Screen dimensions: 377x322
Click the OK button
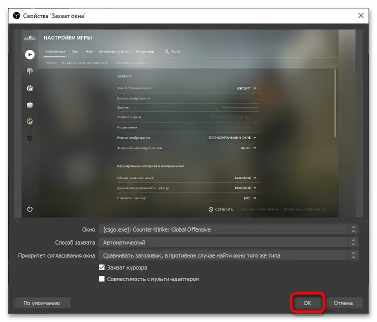(307, 303)
